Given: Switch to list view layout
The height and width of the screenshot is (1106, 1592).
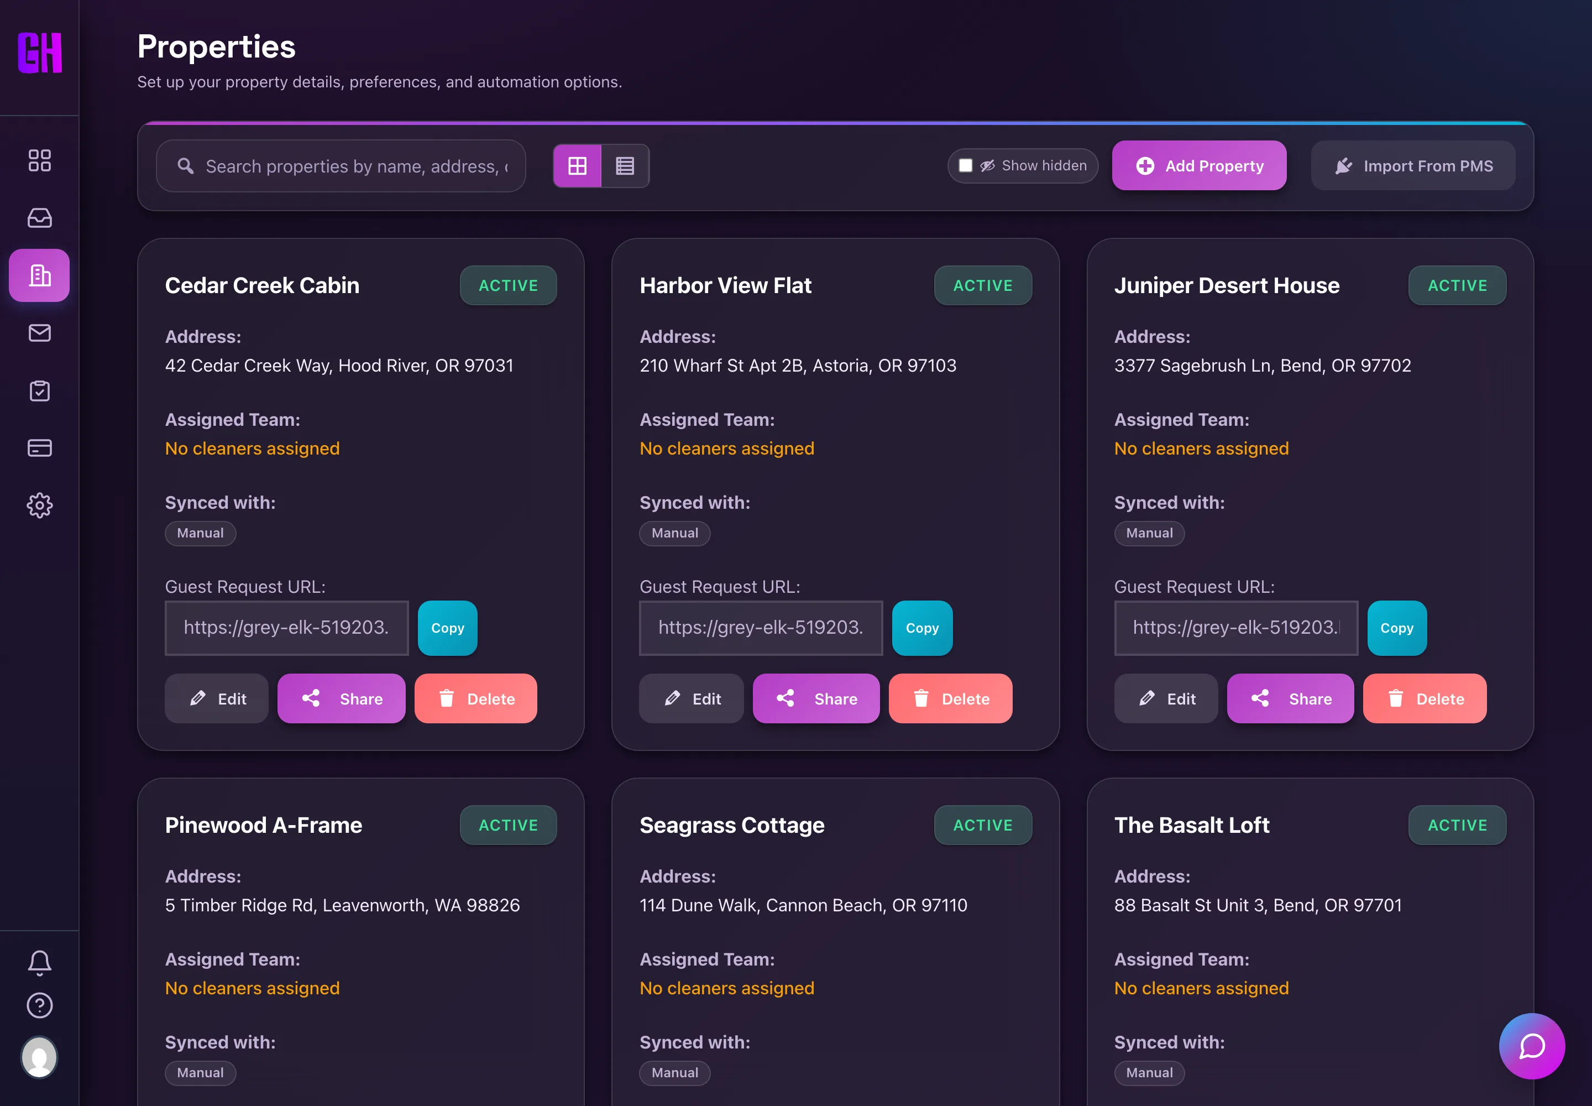Looking at the screenshot, I should pos(625,165).
